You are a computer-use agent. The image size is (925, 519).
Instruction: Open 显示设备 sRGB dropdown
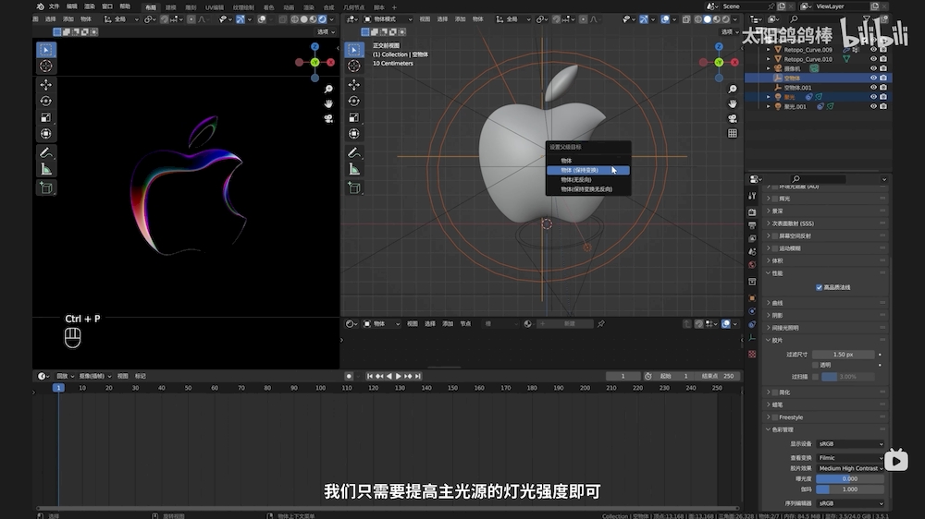point(850,443)
